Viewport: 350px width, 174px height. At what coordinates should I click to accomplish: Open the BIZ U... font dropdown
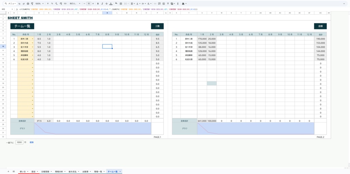(75, 4)
